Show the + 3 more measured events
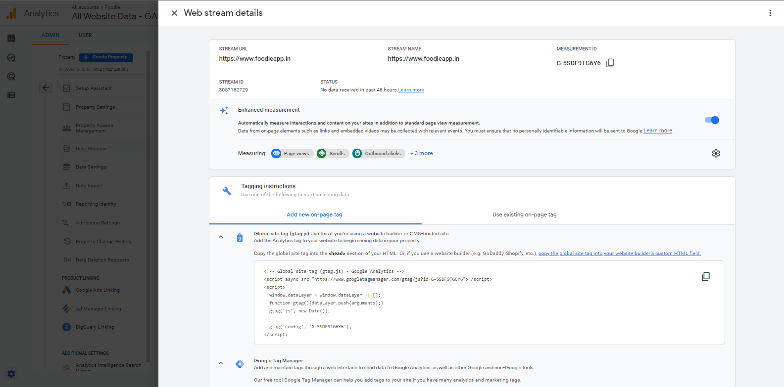 tap(422, 154)
